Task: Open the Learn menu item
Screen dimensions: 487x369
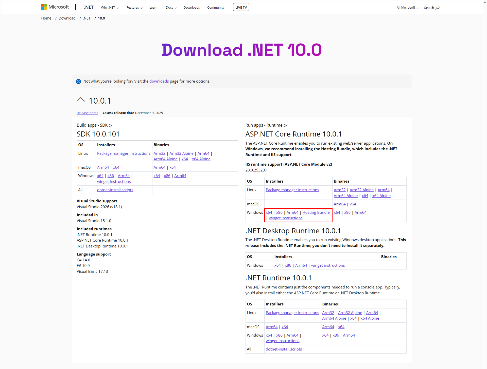Action: [153, 7]
